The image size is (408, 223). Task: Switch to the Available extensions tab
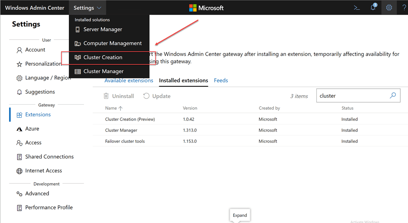point(129,81)
